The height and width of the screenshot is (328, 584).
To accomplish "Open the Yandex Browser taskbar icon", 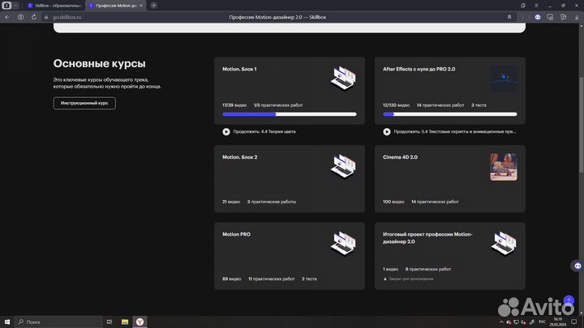I will (x=141, y=322).
